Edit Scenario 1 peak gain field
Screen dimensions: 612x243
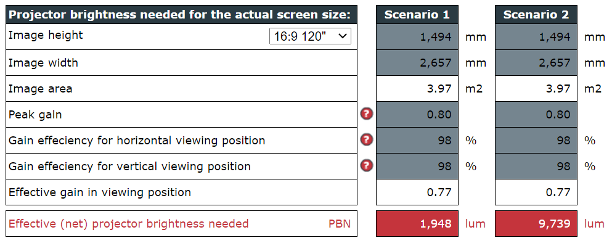(x=417, y=115)
